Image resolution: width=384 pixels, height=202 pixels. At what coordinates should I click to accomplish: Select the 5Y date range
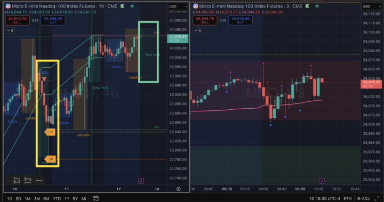point(75,199)
